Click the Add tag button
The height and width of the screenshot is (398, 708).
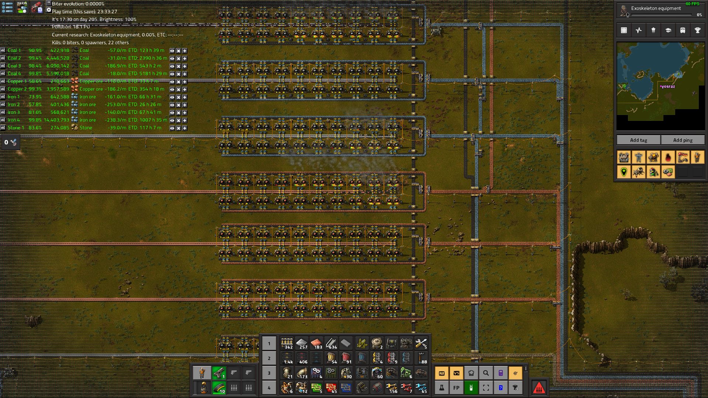tap(638, 140)
